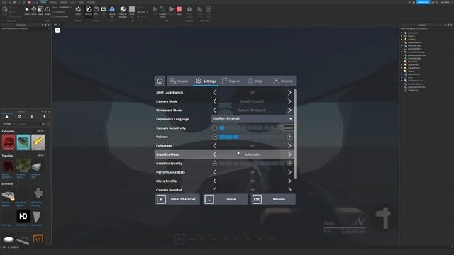Select the red Vehicles category thumbnail
The height and width of the screenshot is (255, 454).
pyautogui.click(x=9, y=142)
